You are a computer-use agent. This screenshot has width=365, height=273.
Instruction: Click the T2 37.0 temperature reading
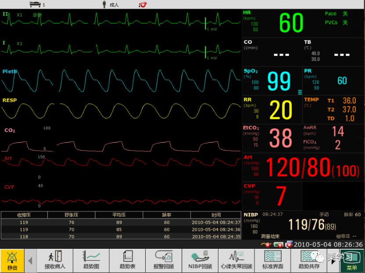(x=342, y=109)
